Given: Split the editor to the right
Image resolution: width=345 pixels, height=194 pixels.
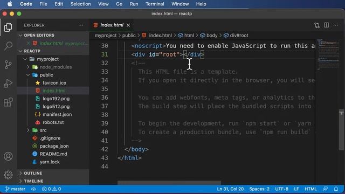Looking at the screenshot, I should coord(327,25).
